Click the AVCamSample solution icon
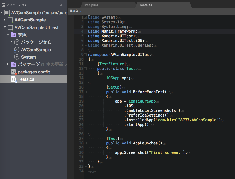Viewport: 235px width, 179px height. click(x=7, y=13)
